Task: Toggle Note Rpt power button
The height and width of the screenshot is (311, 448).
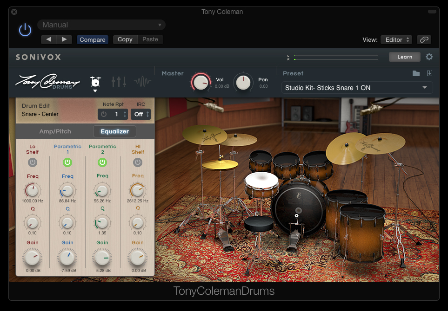Action: click(x=104, y=114)
